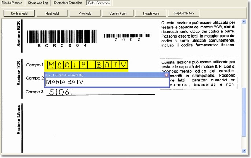251x158 pixels.
Task: Click the Campo 3 label
Action: click(x=34, y=92)
